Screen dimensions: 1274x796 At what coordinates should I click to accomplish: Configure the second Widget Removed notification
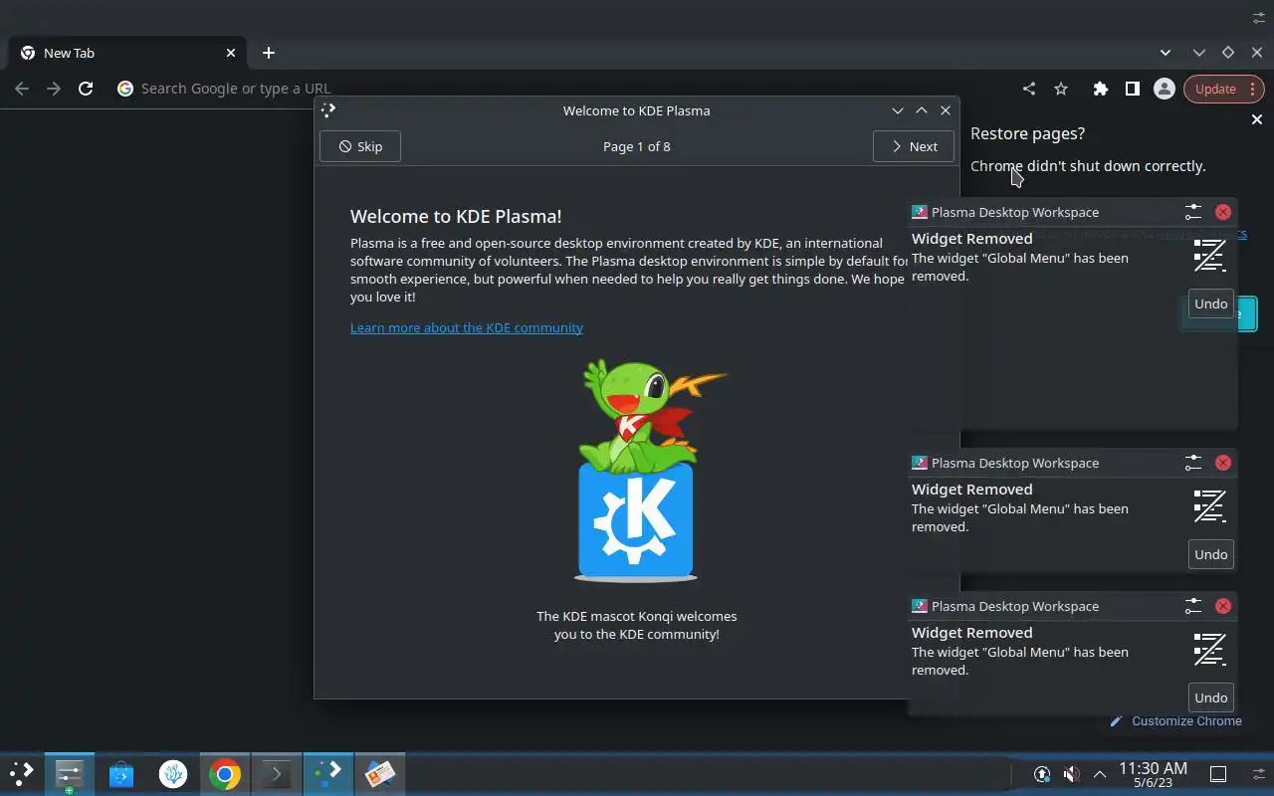(x=1193, y=463)
